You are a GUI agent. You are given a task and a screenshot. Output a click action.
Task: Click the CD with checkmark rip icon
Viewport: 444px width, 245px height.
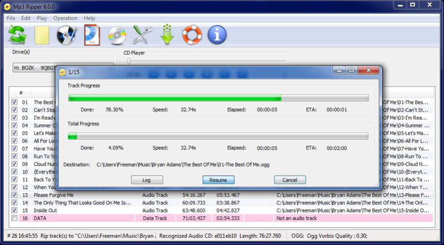[x=67, y=35]
